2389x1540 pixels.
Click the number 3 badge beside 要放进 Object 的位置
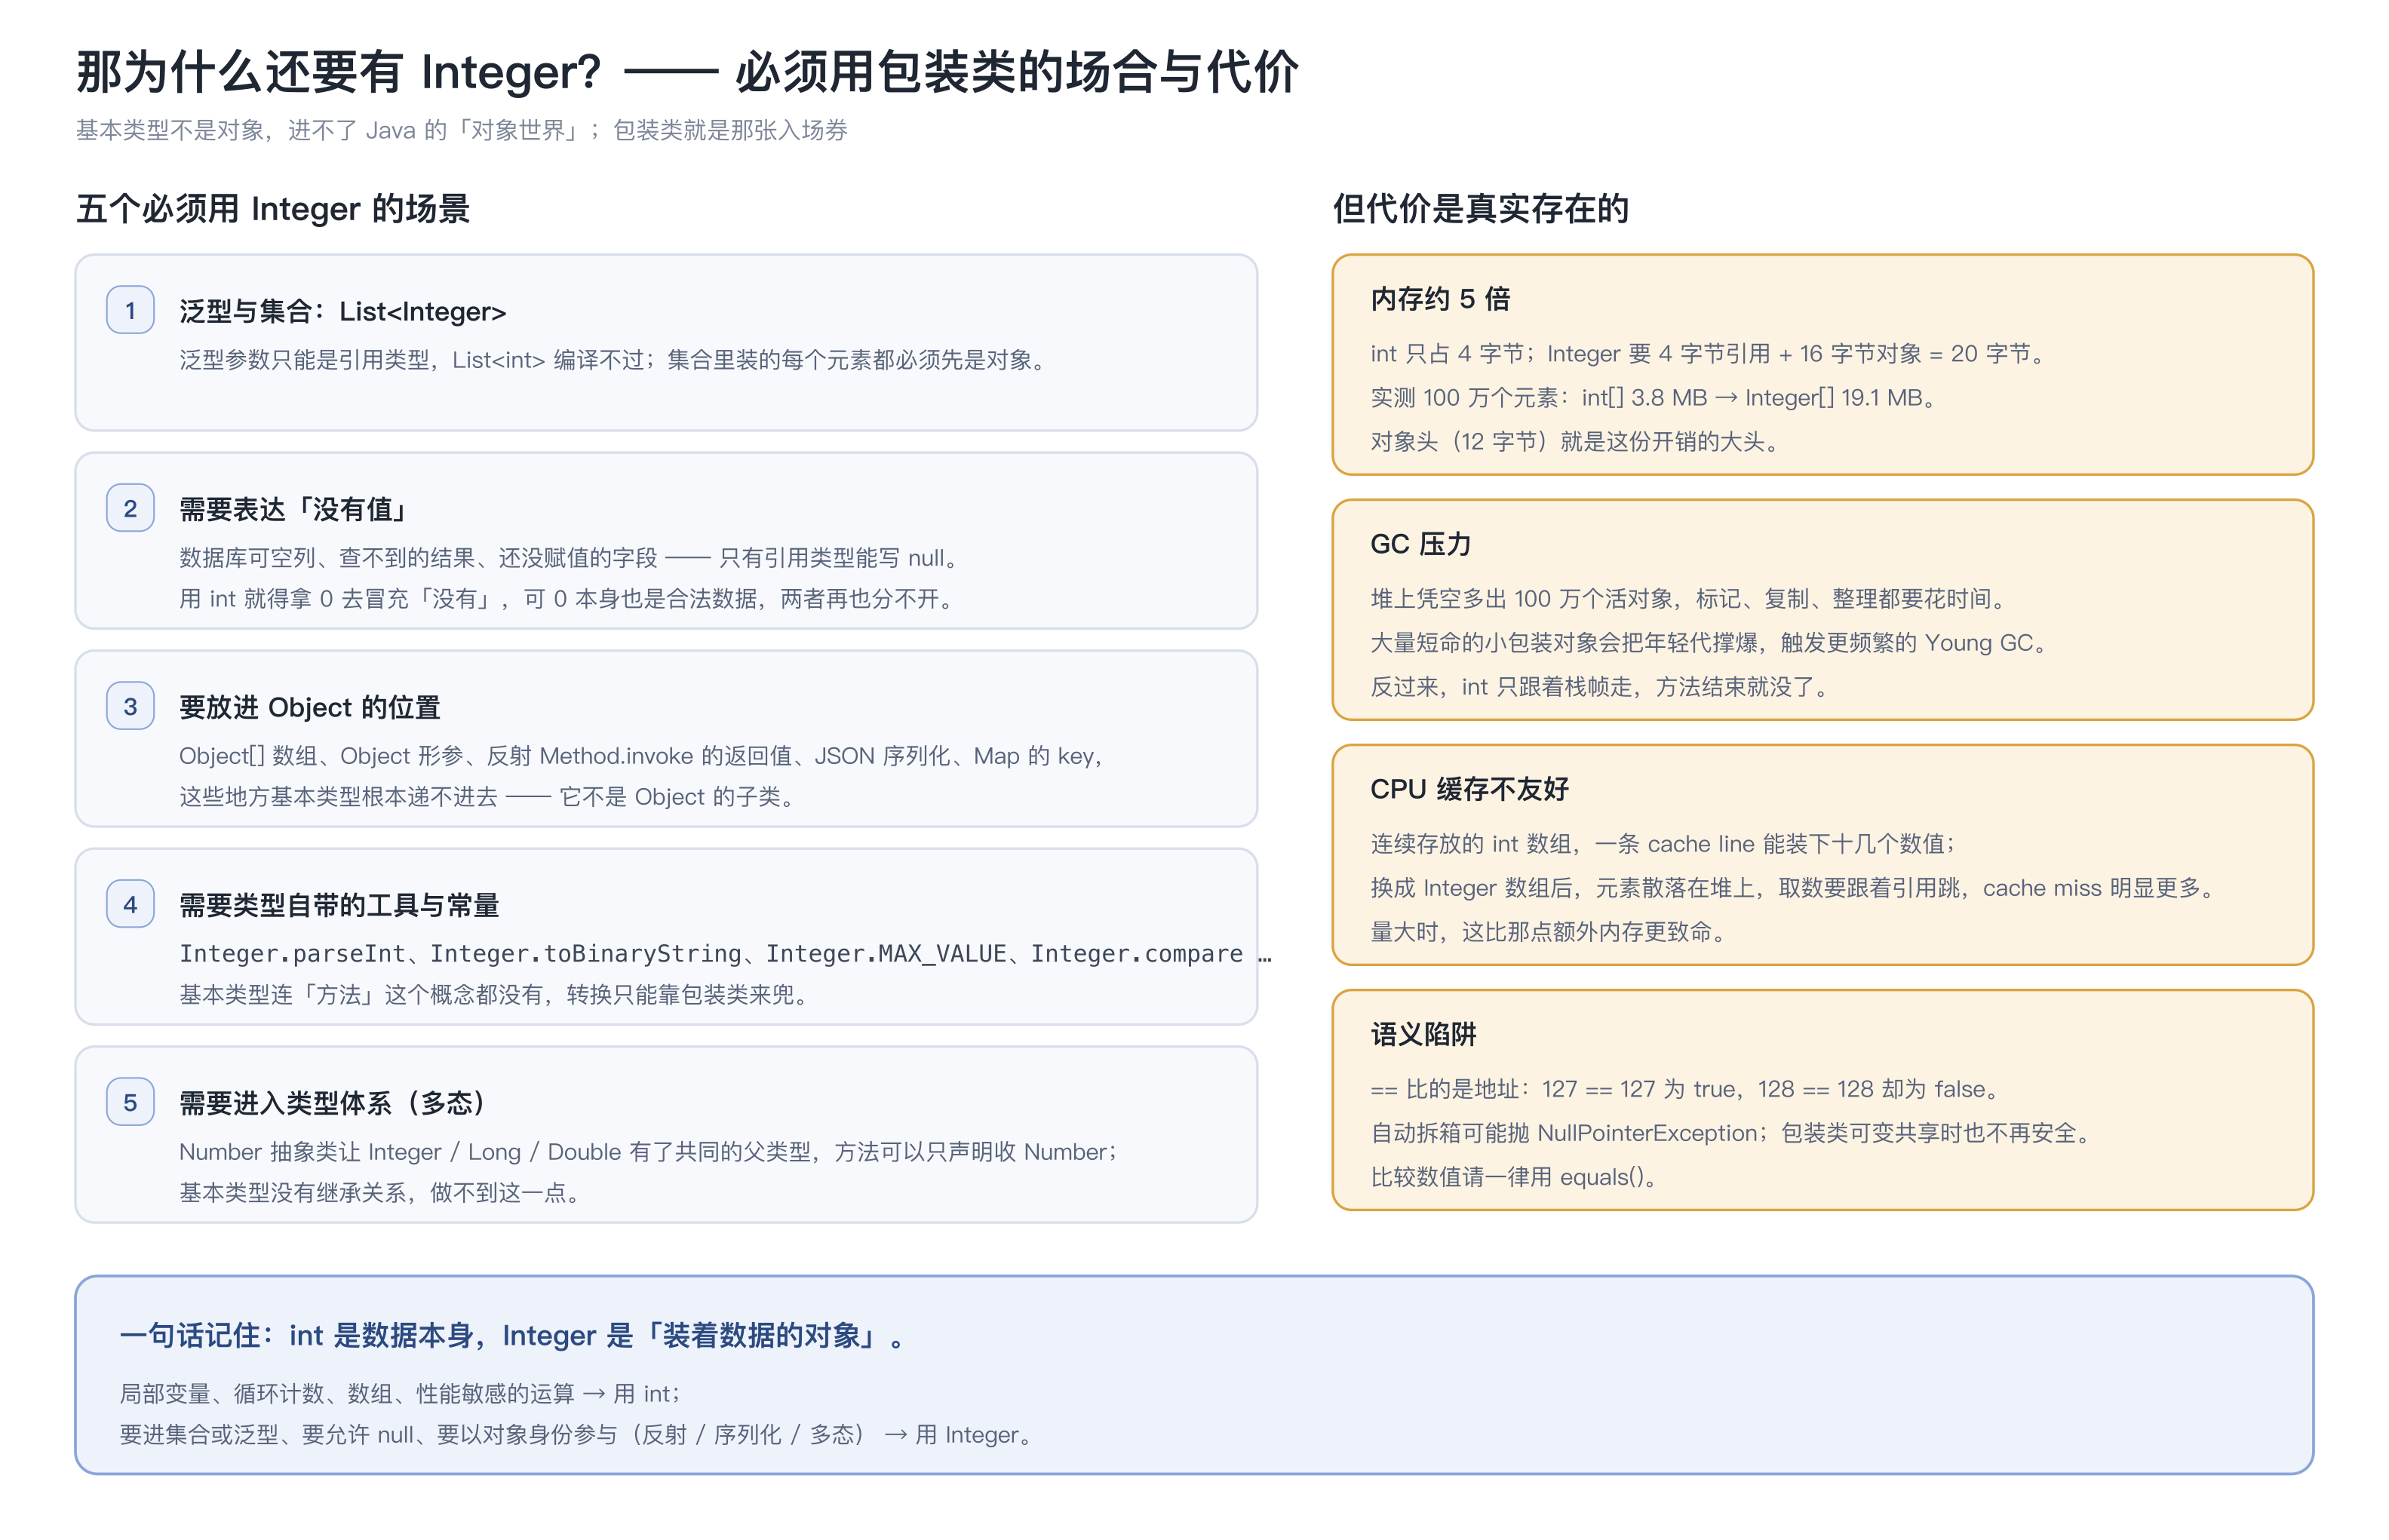click(x=130, y=706)
